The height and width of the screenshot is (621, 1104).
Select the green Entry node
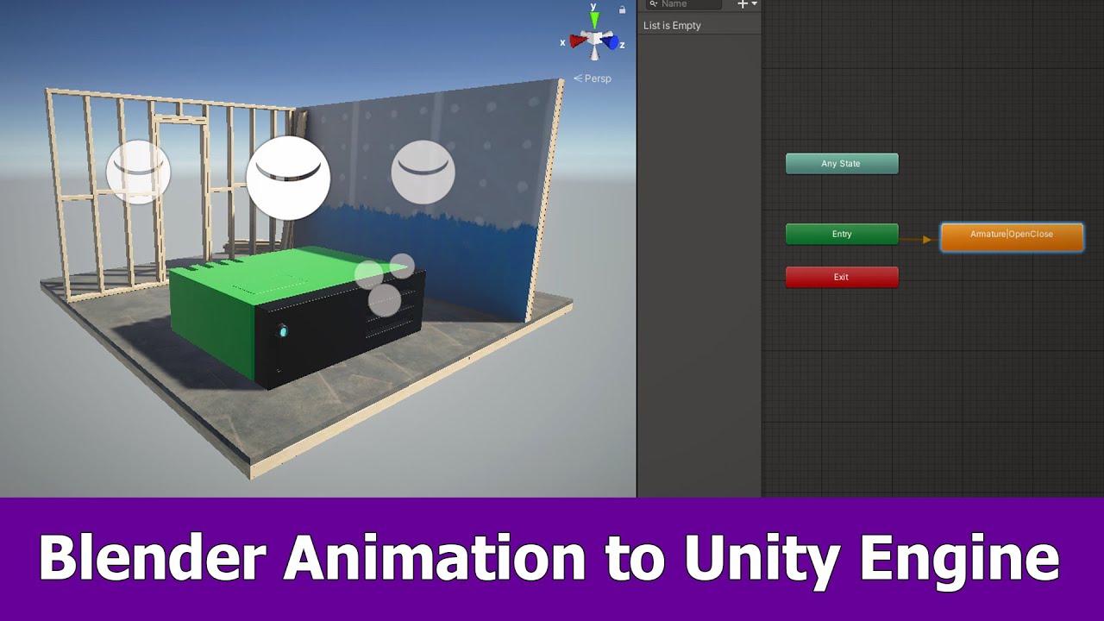pyautogui.click(x=842, y=234)
